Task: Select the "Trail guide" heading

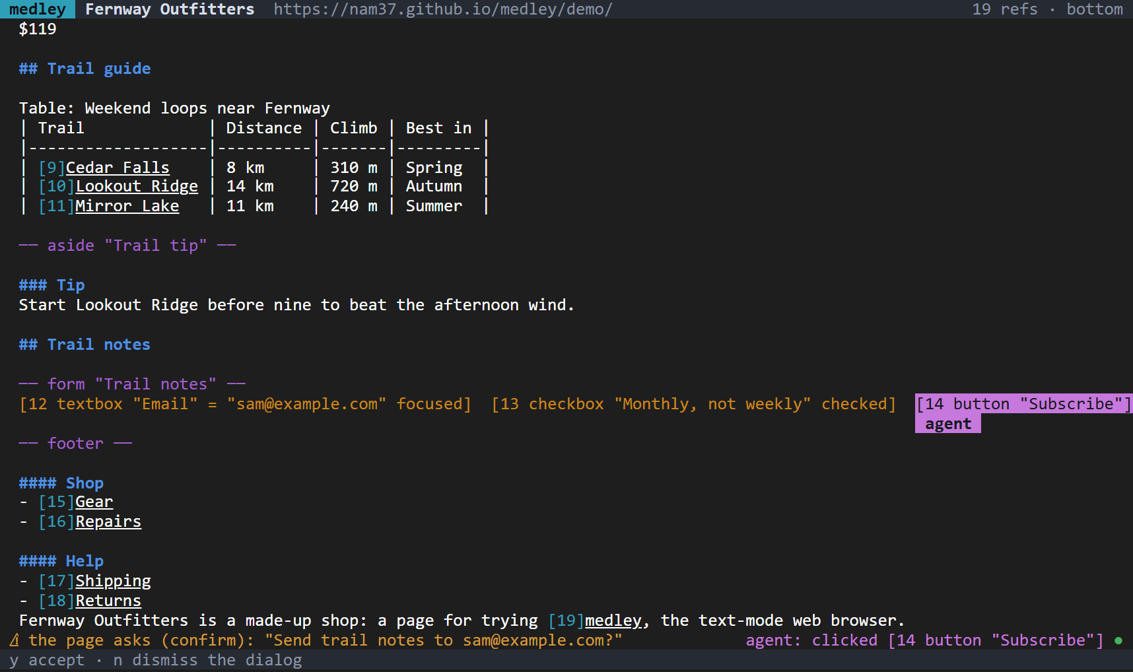Action: (85, 69)
